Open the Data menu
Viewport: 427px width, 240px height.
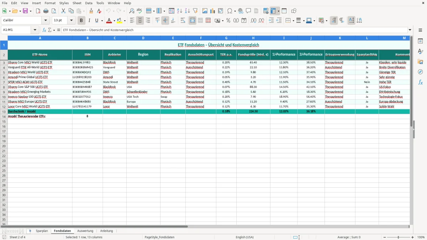click(x=89, y=3)
